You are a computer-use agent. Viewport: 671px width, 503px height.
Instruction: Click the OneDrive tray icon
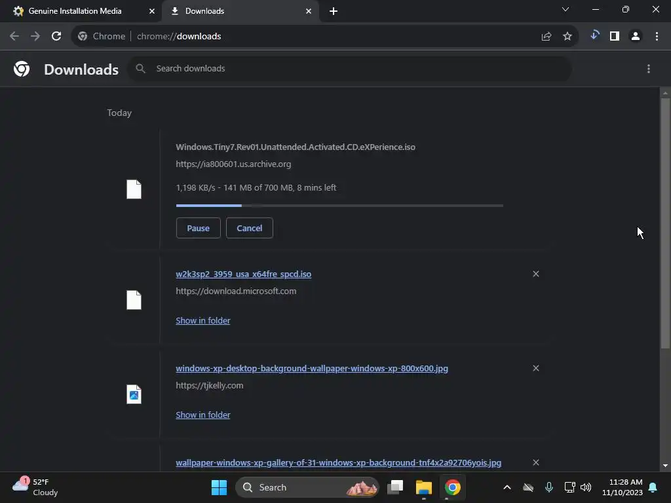click(x=528, y=487)
